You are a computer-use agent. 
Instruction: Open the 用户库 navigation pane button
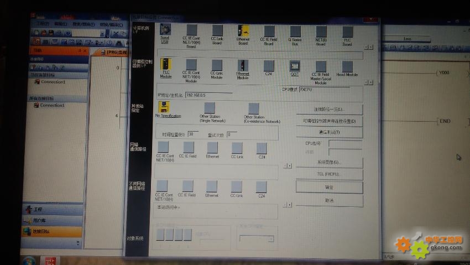[53, 221]
